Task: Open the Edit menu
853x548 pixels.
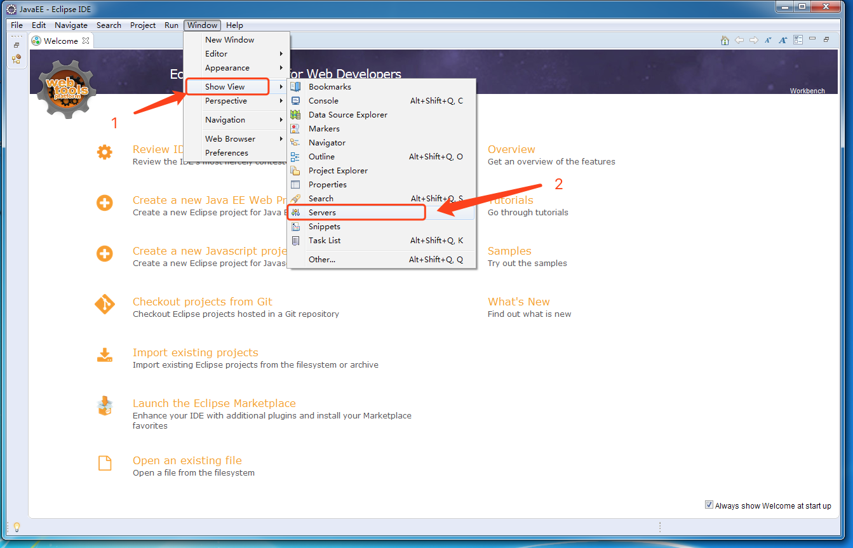Action: [39, 25]
